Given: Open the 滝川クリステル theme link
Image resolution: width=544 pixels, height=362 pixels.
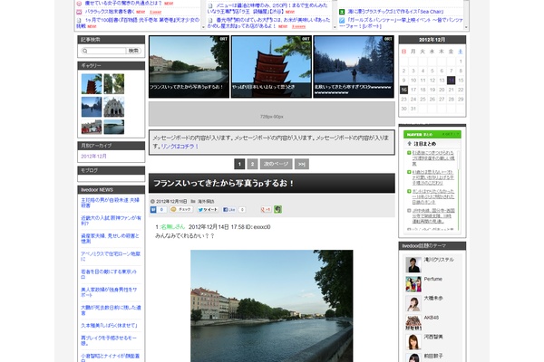Looking at the screenshot, I should click(x=439, y=260).
